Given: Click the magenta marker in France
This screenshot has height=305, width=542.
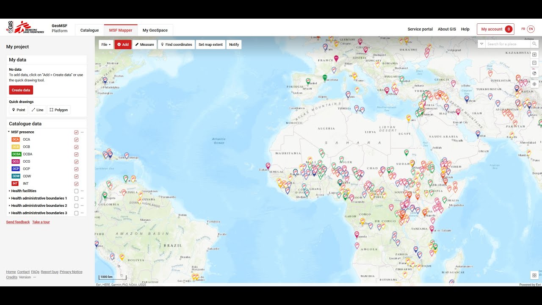Looking at the screenshot, I should [x=336, y=58].
